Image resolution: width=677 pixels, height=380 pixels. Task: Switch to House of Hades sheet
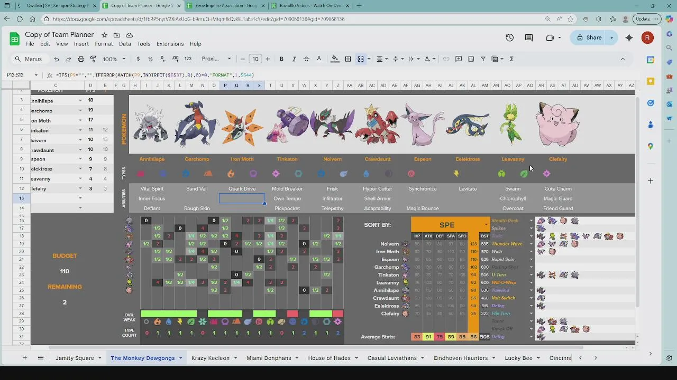[329, 358]
